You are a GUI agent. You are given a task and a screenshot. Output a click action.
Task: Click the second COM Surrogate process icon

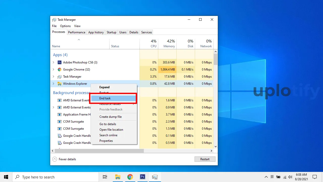pyautogui.click(x=60, y=129)
